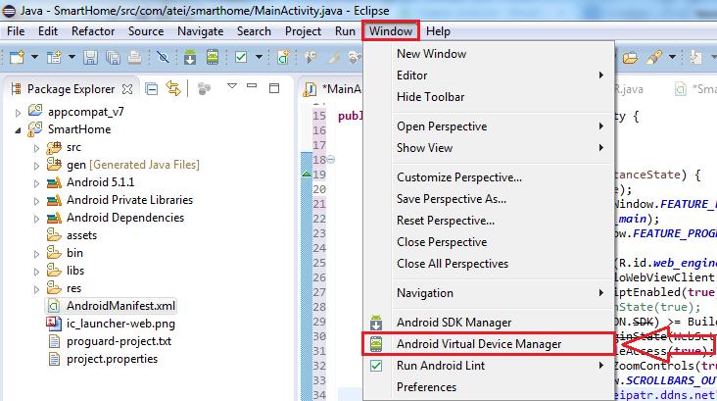Open the Package Explorer View Menu triangle
Screen dimensions: 717x401
(232, 86)
